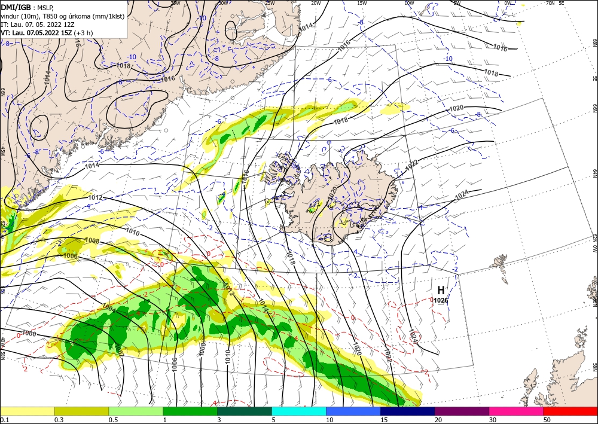Click the legend tick value '50'
Viewport: 598px width, 424px height.
click(x=548, y=420)
